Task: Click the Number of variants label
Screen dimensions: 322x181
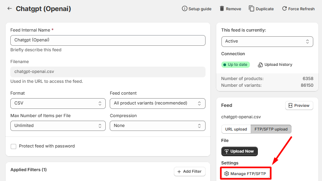Action: pos(241,85)
